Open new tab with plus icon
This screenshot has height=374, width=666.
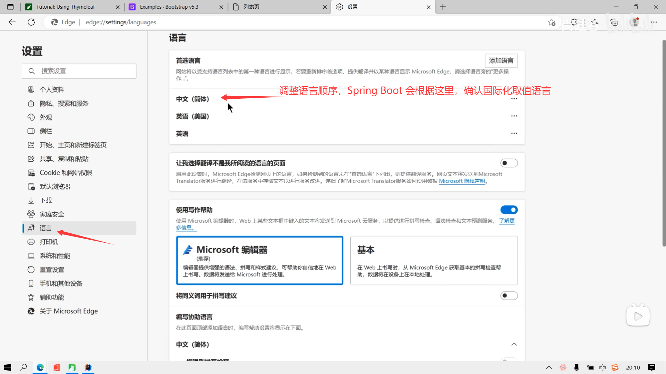(x=443, y=7)
